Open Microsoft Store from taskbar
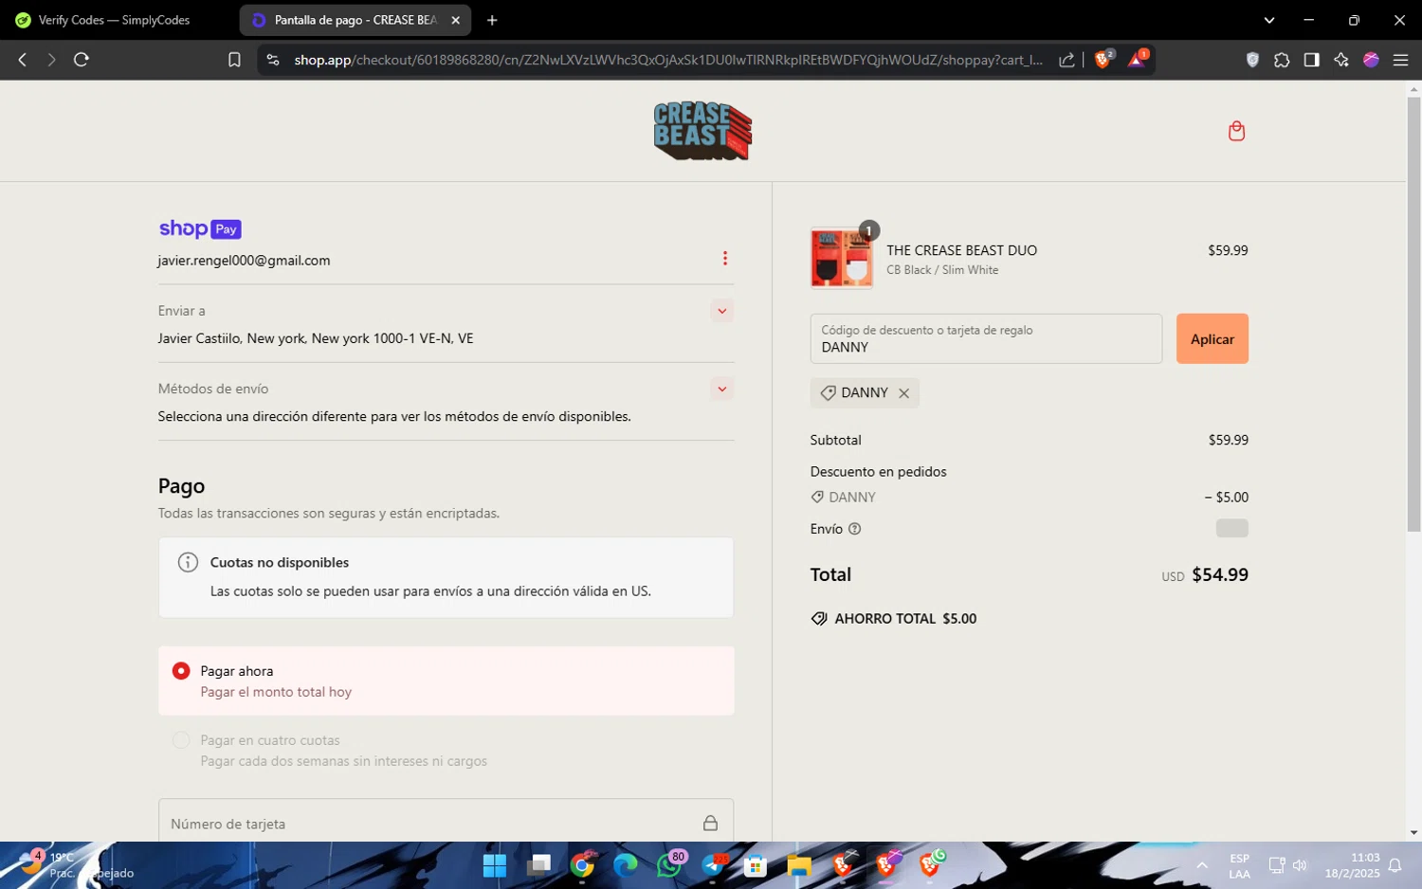 pyautogui.click(x=756, y=865)
